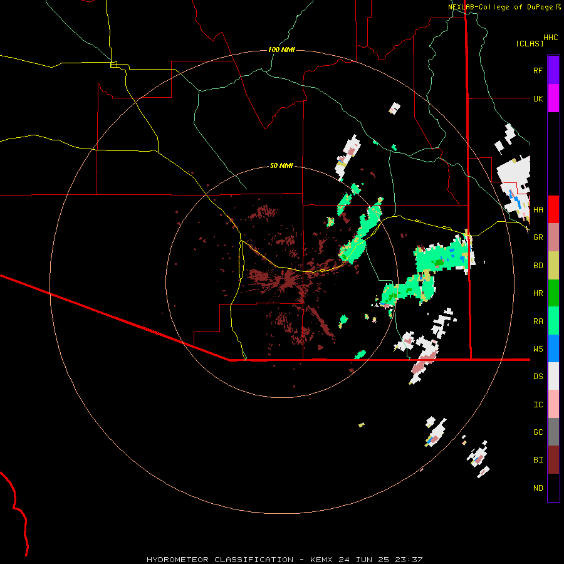The height and width of the screenshot is (564, 564).
Task: Click the light pink IC color swatch
Action: [553, 404]
